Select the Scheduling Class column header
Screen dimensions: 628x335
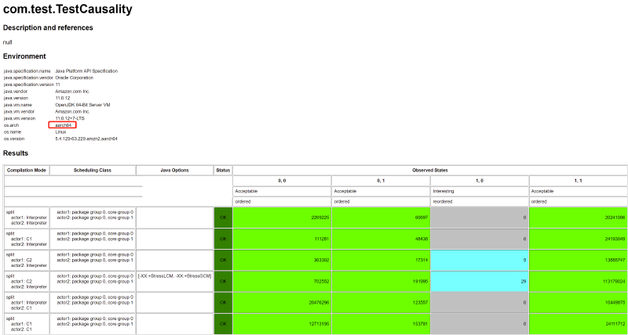coord(93,170)
